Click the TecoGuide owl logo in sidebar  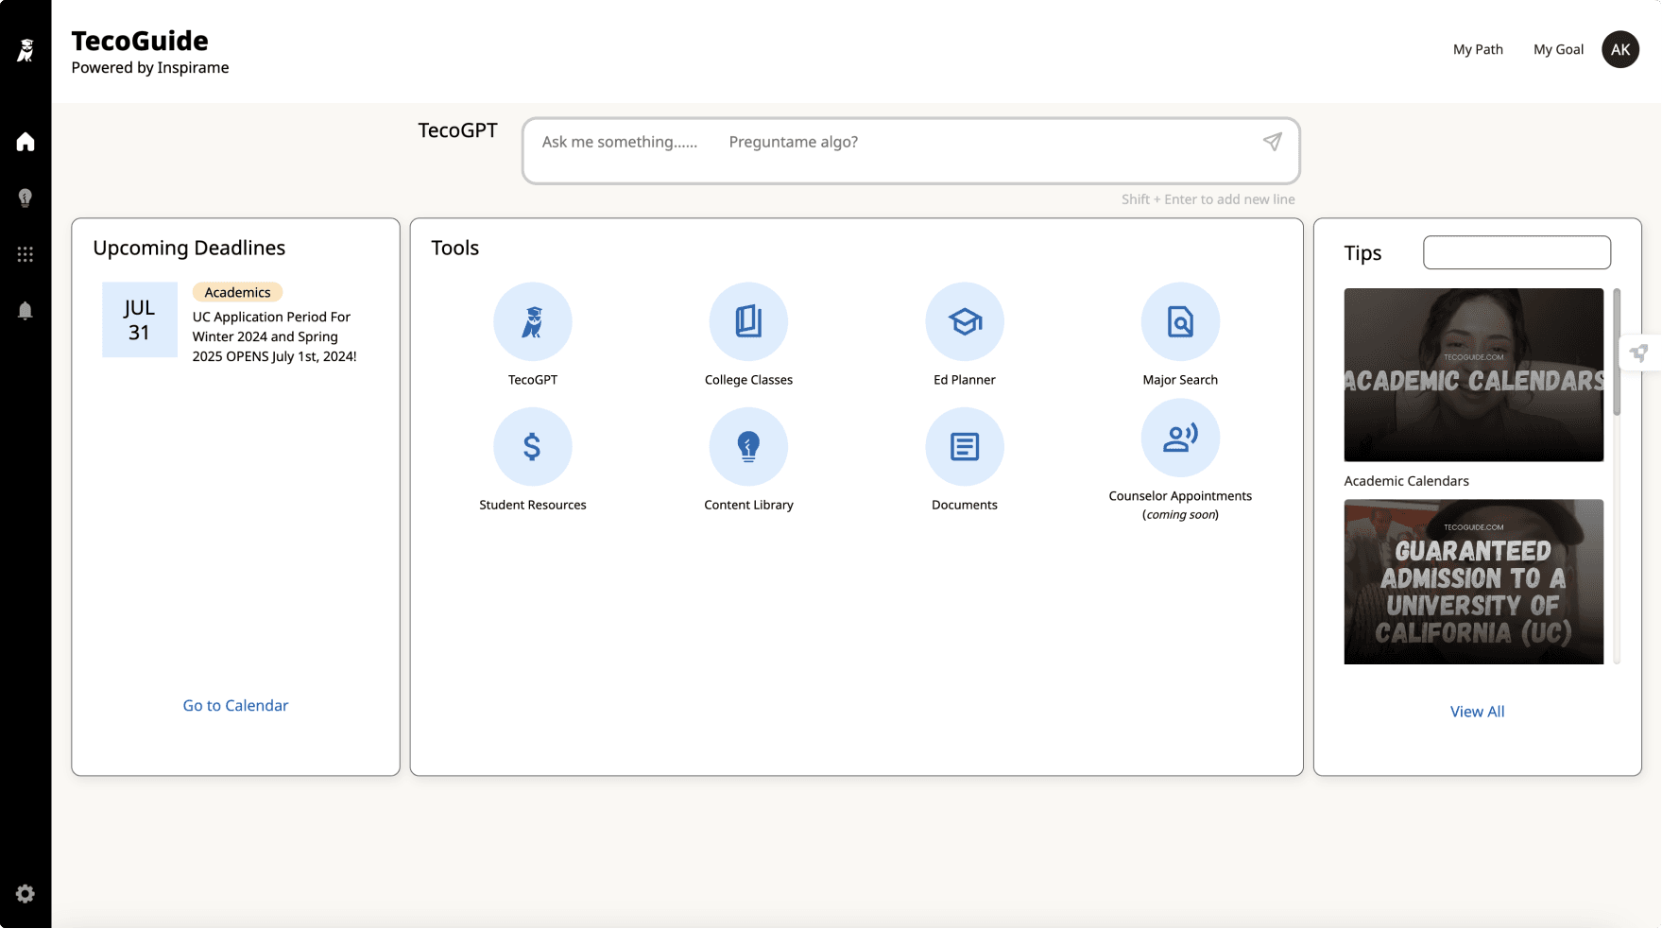[26, 50]
